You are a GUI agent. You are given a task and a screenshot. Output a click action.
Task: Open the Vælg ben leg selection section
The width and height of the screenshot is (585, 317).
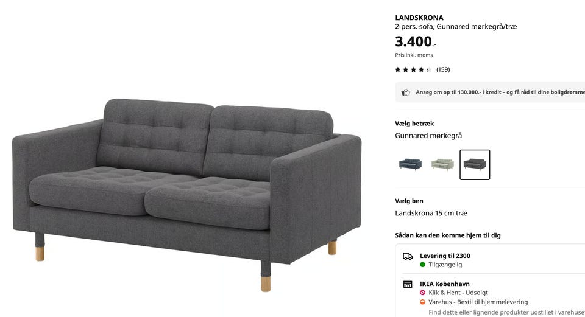409,201
